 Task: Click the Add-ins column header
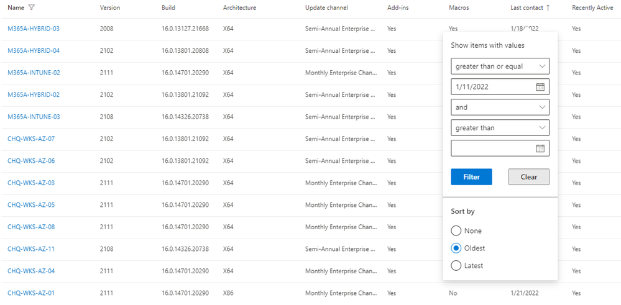pos(398,7)
